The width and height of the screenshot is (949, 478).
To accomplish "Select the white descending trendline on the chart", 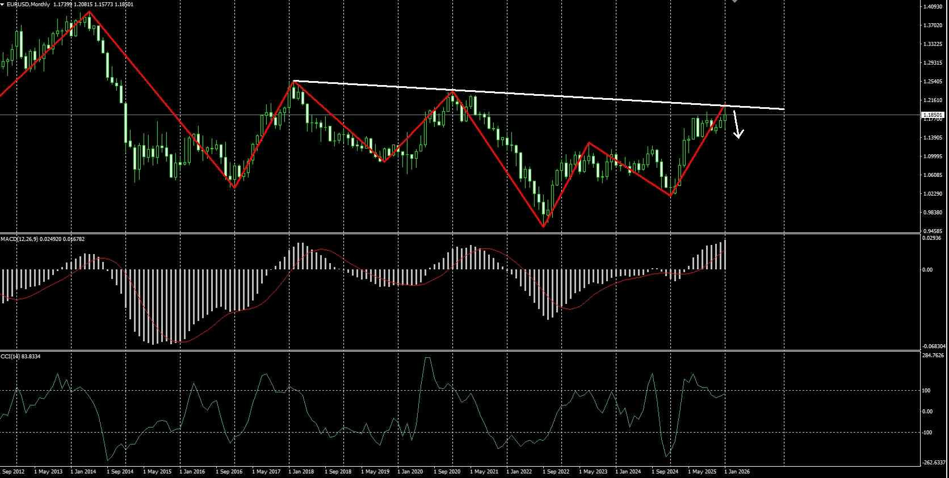I will pos(539,95).
